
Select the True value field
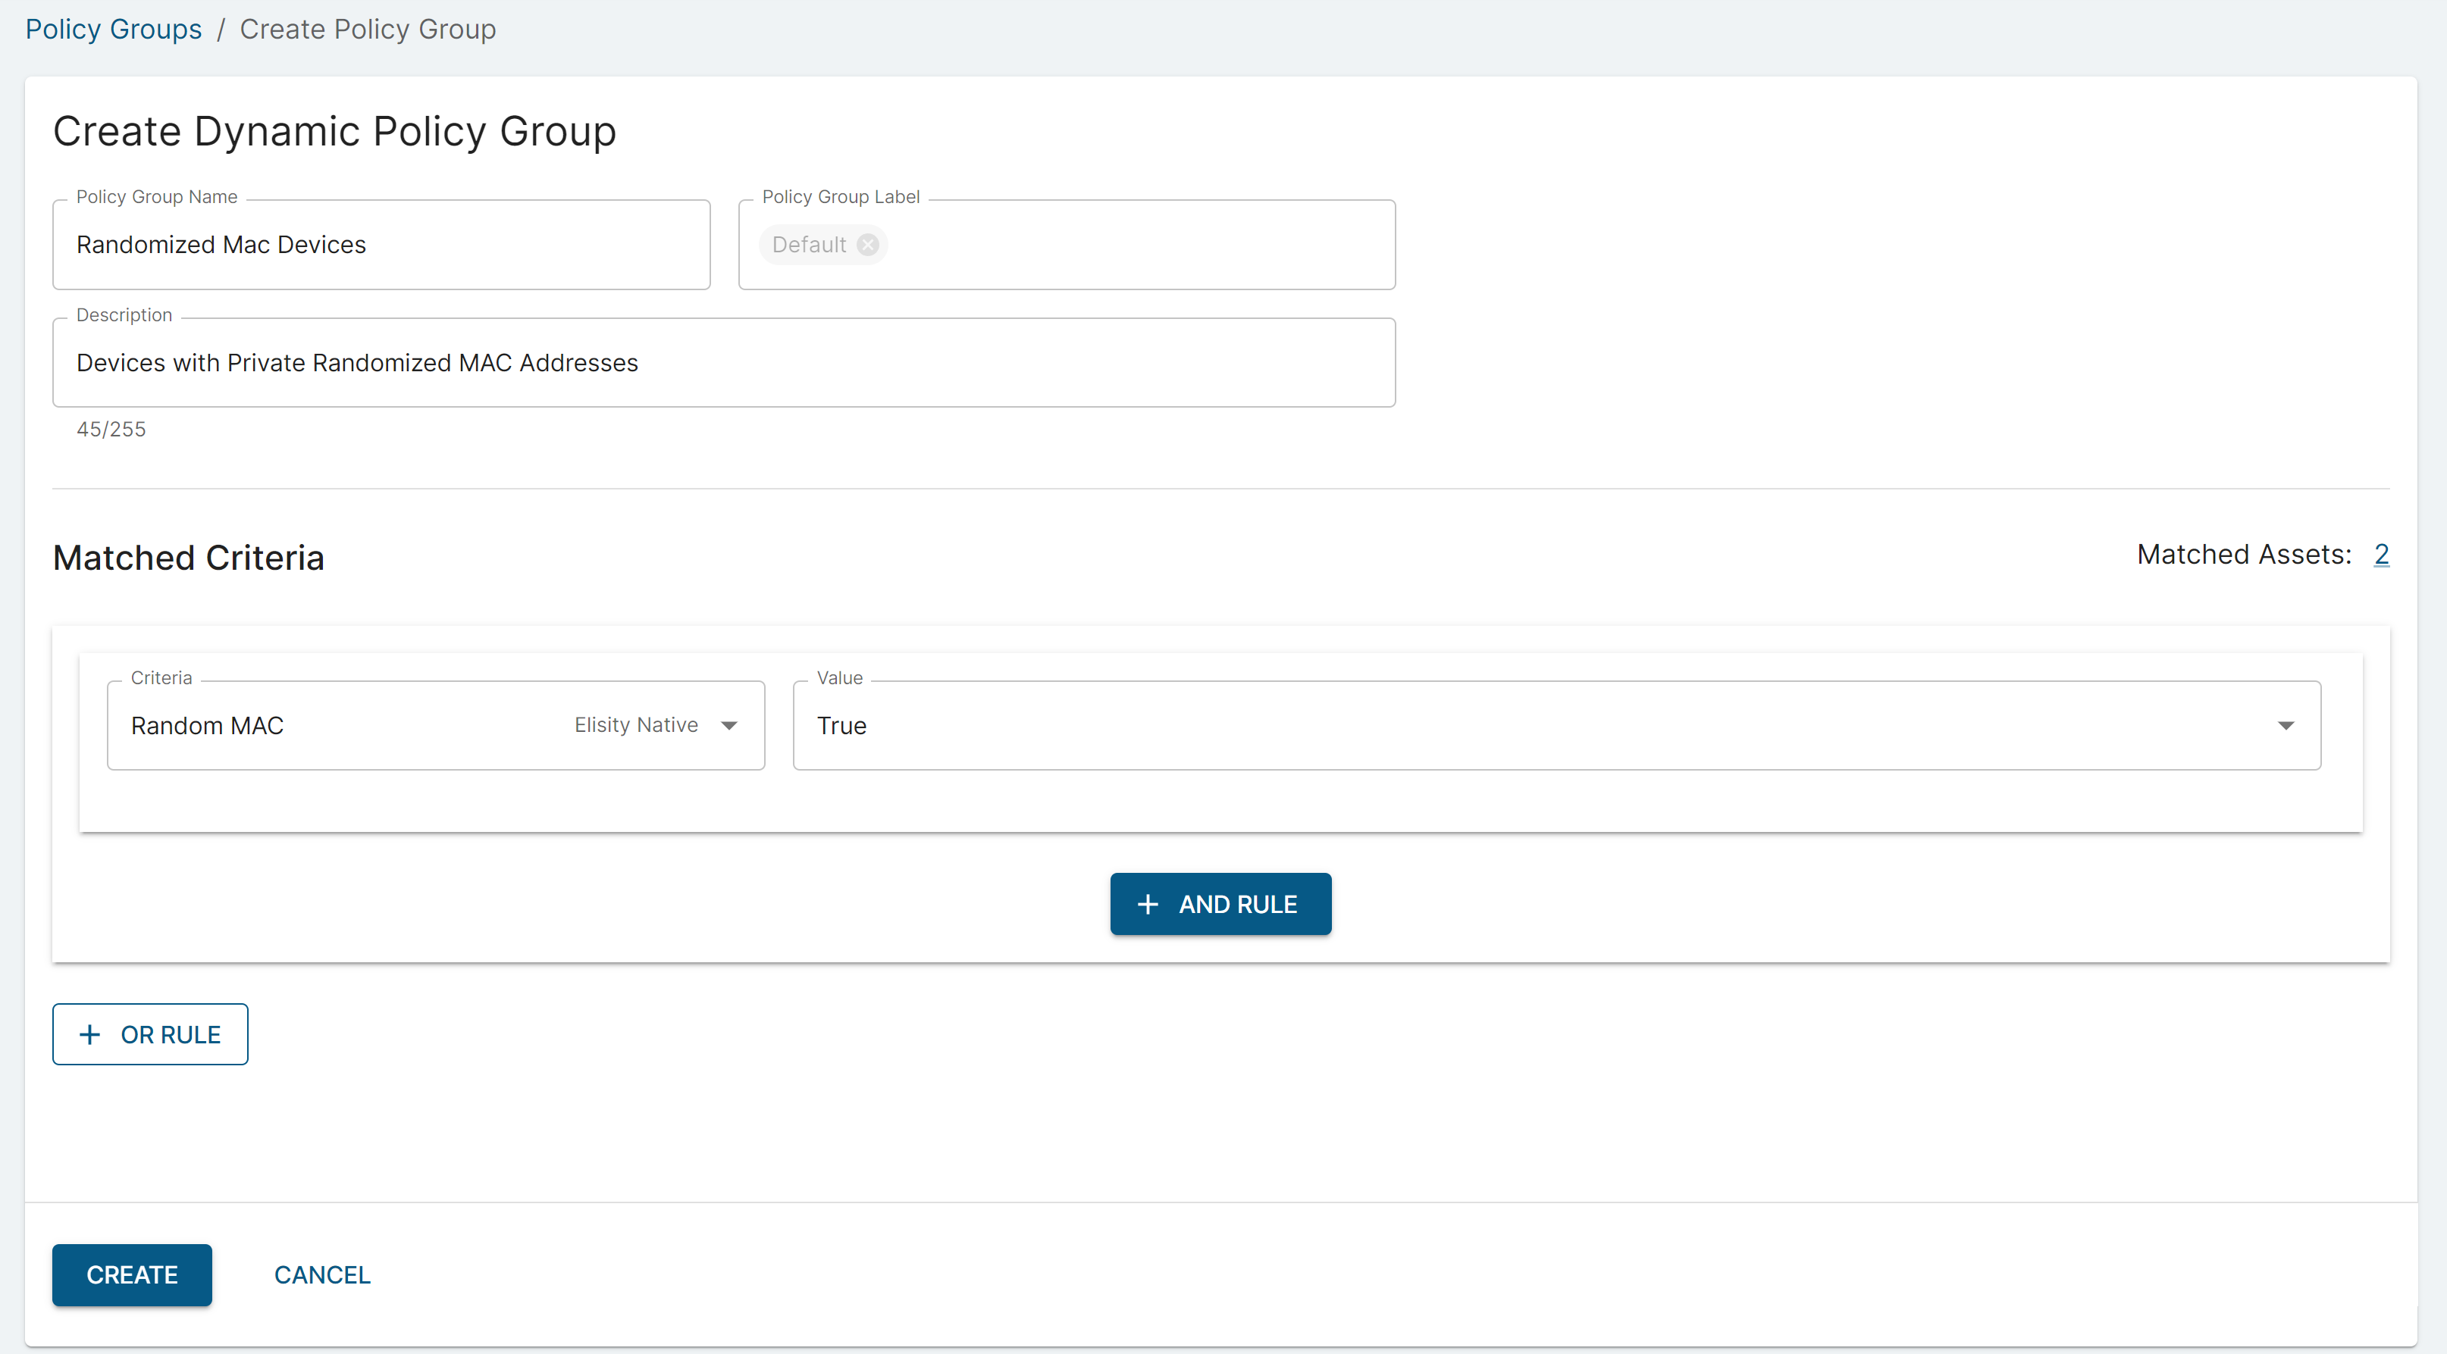pos(1520,725)
